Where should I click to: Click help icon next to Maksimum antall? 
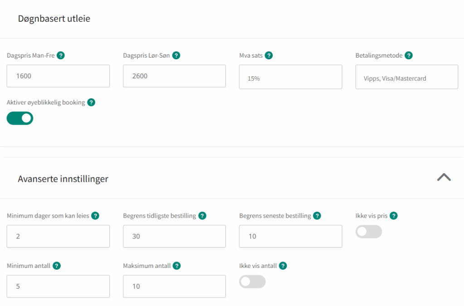177,266
